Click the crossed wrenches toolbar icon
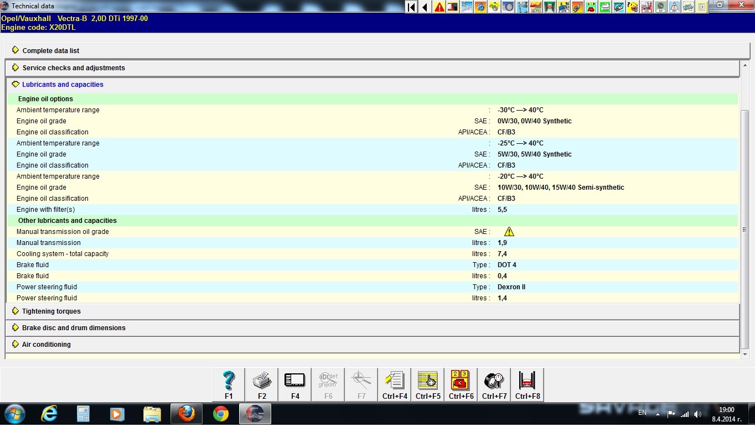Viewport: 755px width, 427px height. 467,7
